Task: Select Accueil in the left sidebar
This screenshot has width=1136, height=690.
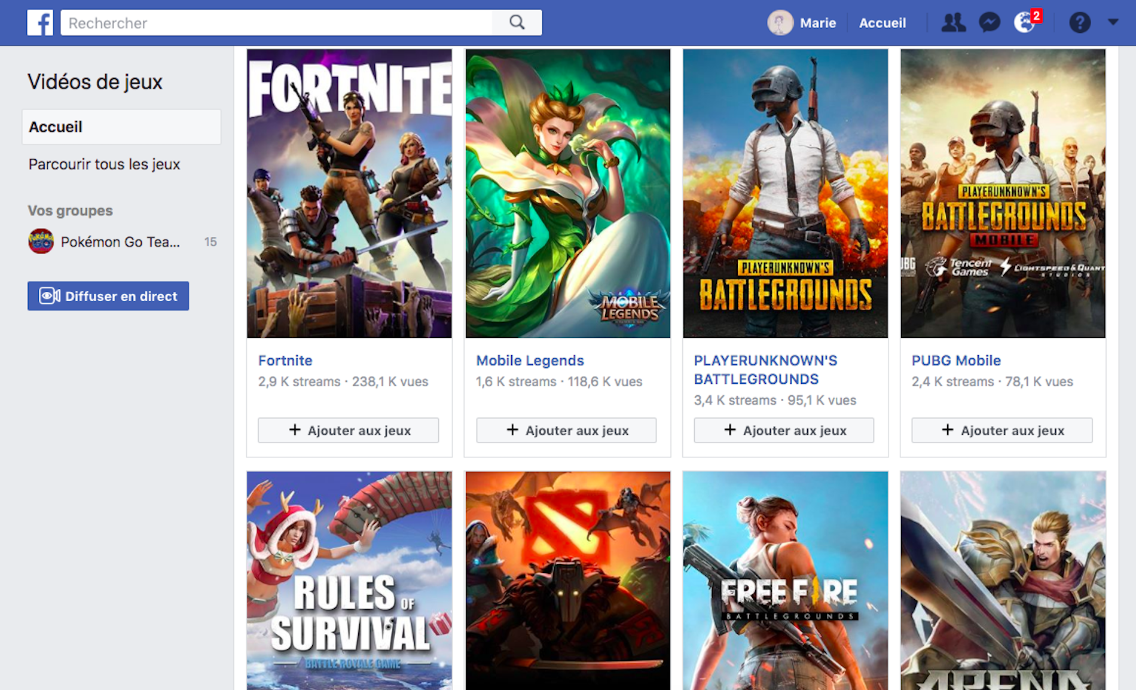Action: tap(121, 127)
